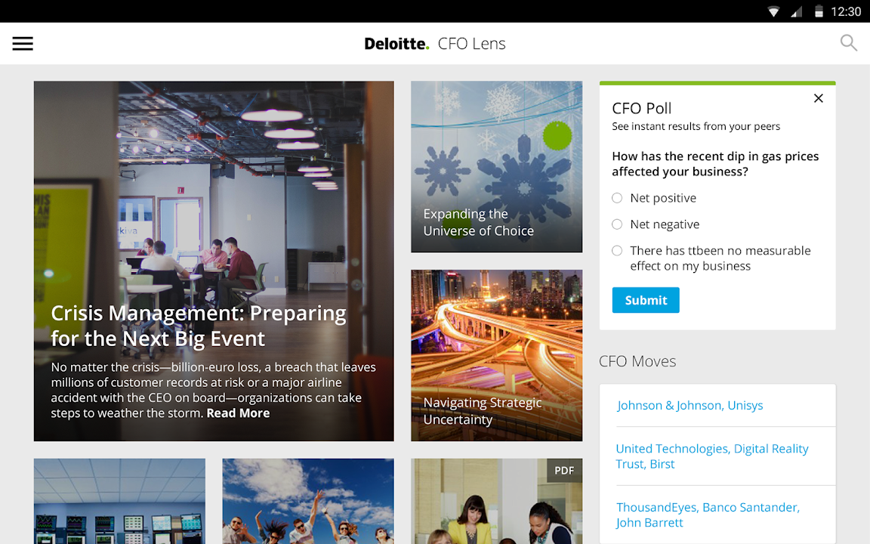870x544 pixels.
Task: Open Expanding the Universe of Choice article
Action: point(497,167)
